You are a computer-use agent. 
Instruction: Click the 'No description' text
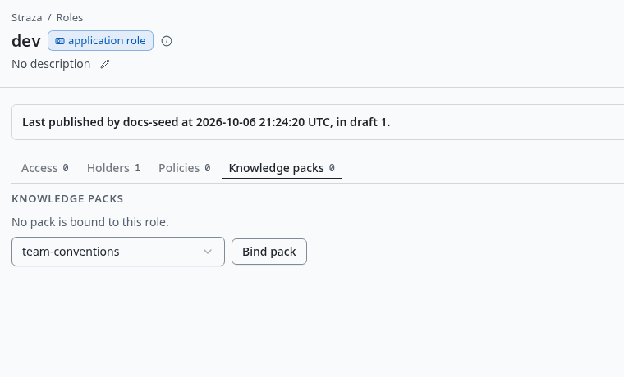(51, 64)
